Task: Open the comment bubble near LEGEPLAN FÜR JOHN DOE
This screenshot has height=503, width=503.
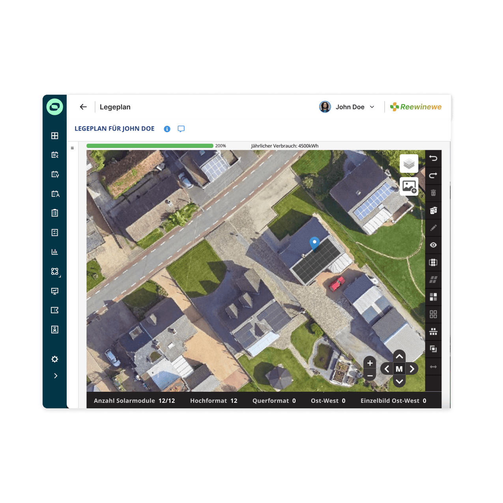Action: [181, 129]
